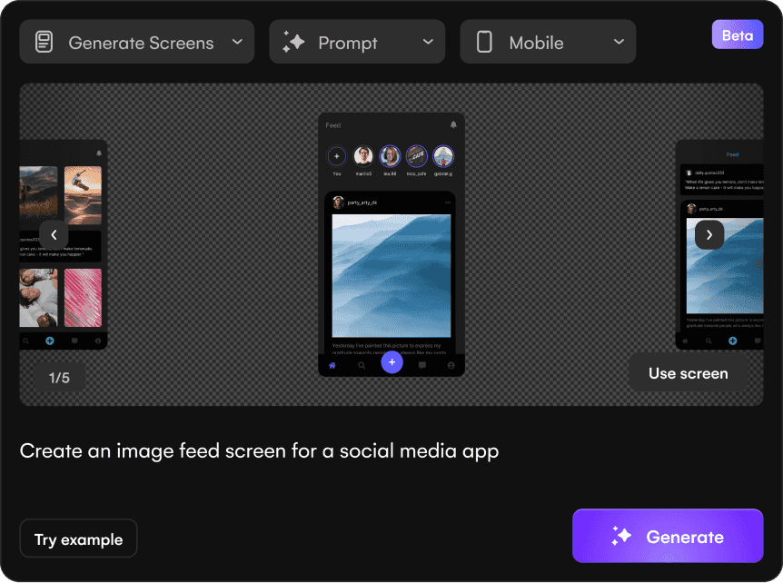Click the Use screen button
The height and width of the screenshot is (583, 783).
[689, 373]
